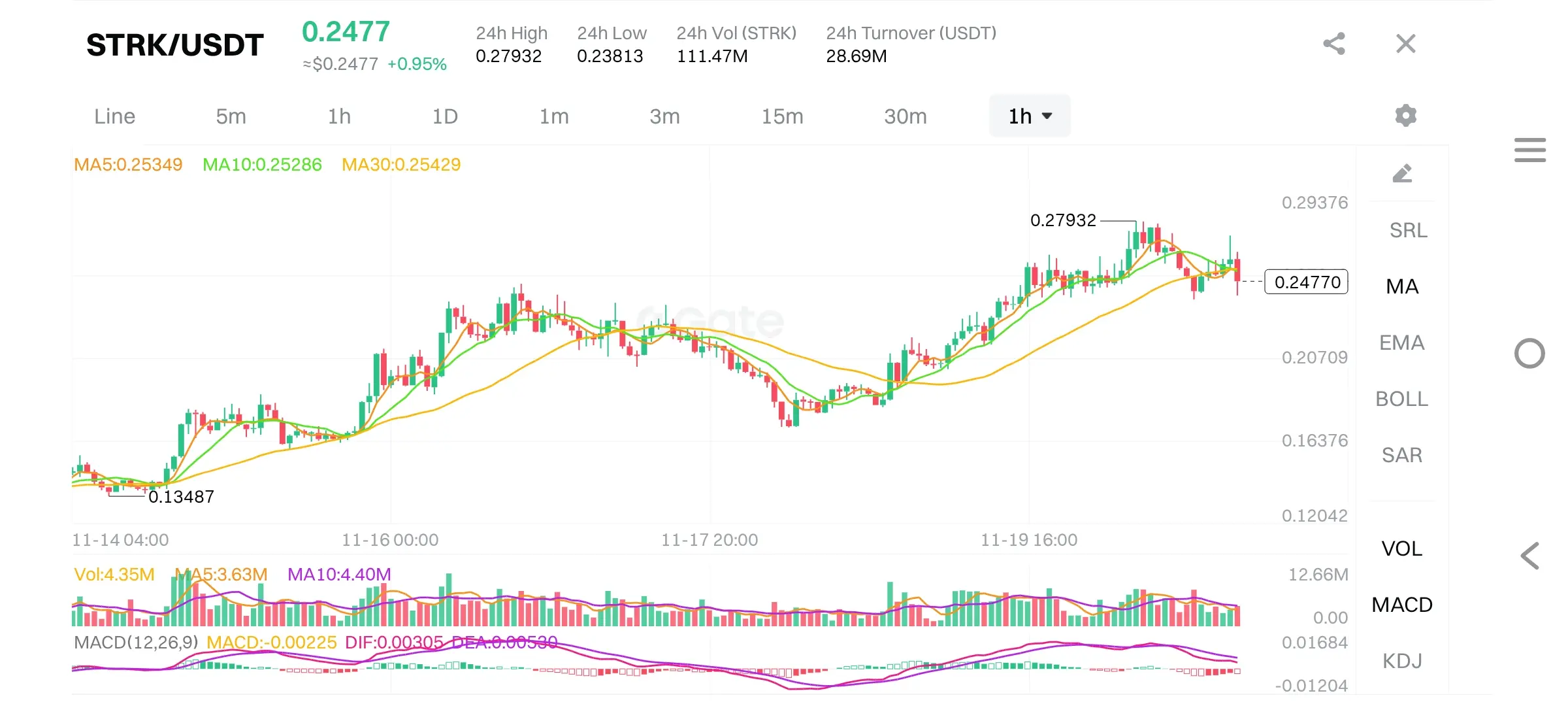Switch to the Line chart tab
The height and width of the screenshot is (706, 1568).
[115, 116]
